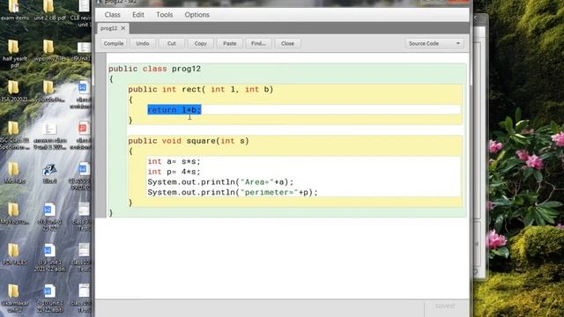Open the 'My Youtu...' desktop folder
The width and height of the screenshot is (564, 317).
(13, 210)
